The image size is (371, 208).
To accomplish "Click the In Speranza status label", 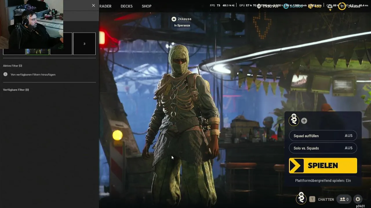I will [x=182, y=25].
